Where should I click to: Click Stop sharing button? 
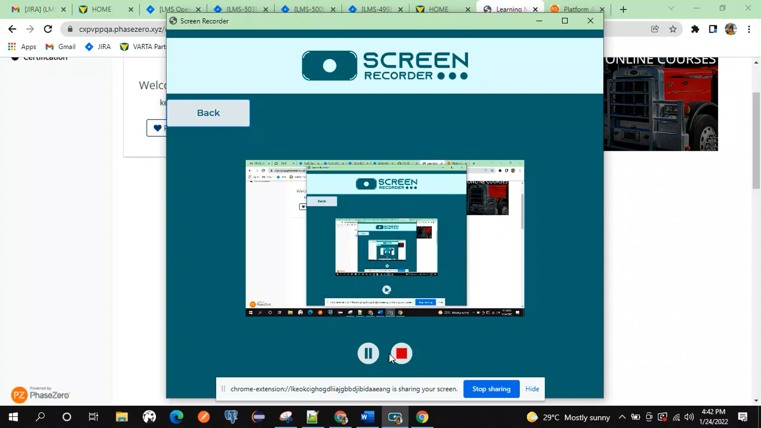(x=491, y=389)
